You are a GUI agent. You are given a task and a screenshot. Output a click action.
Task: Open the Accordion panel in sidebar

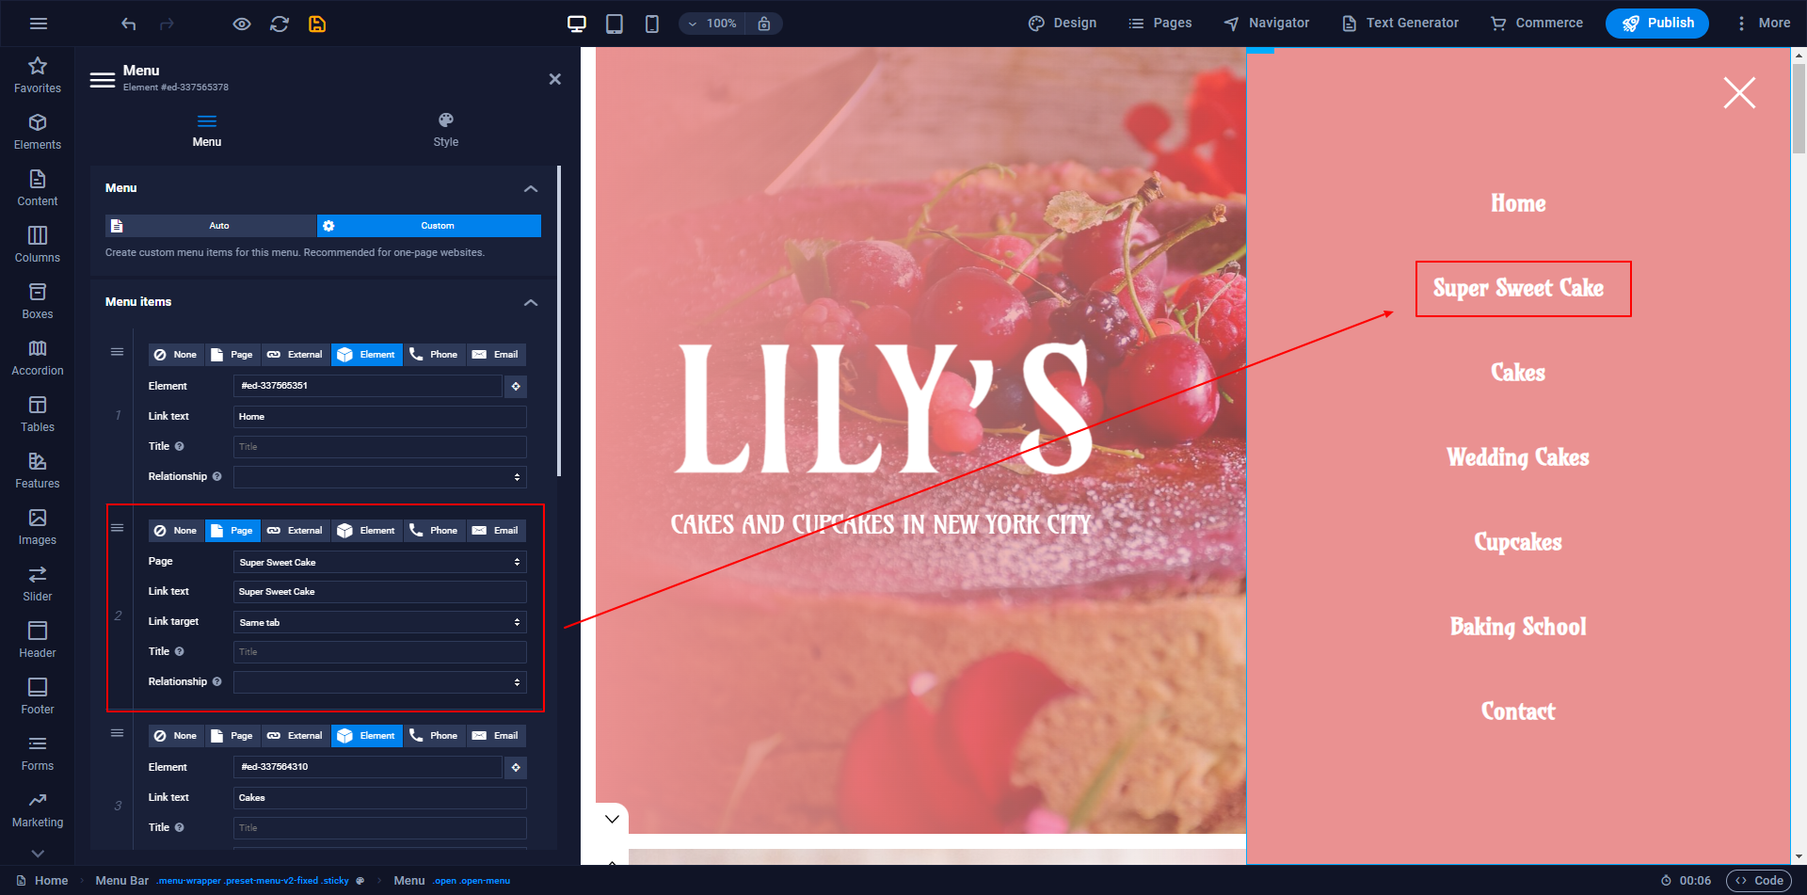click(38, 358)
